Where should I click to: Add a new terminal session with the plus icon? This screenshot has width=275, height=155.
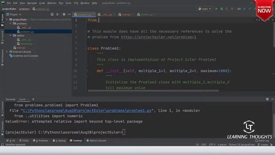(x=33, y=99)
